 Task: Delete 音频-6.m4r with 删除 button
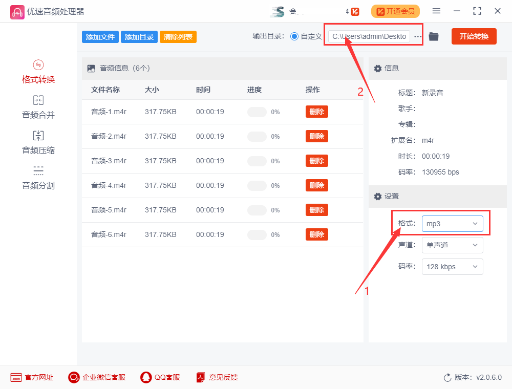click(317, 234)
